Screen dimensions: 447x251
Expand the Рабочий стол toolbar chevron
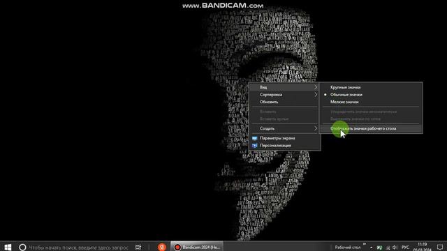point(365,244)
